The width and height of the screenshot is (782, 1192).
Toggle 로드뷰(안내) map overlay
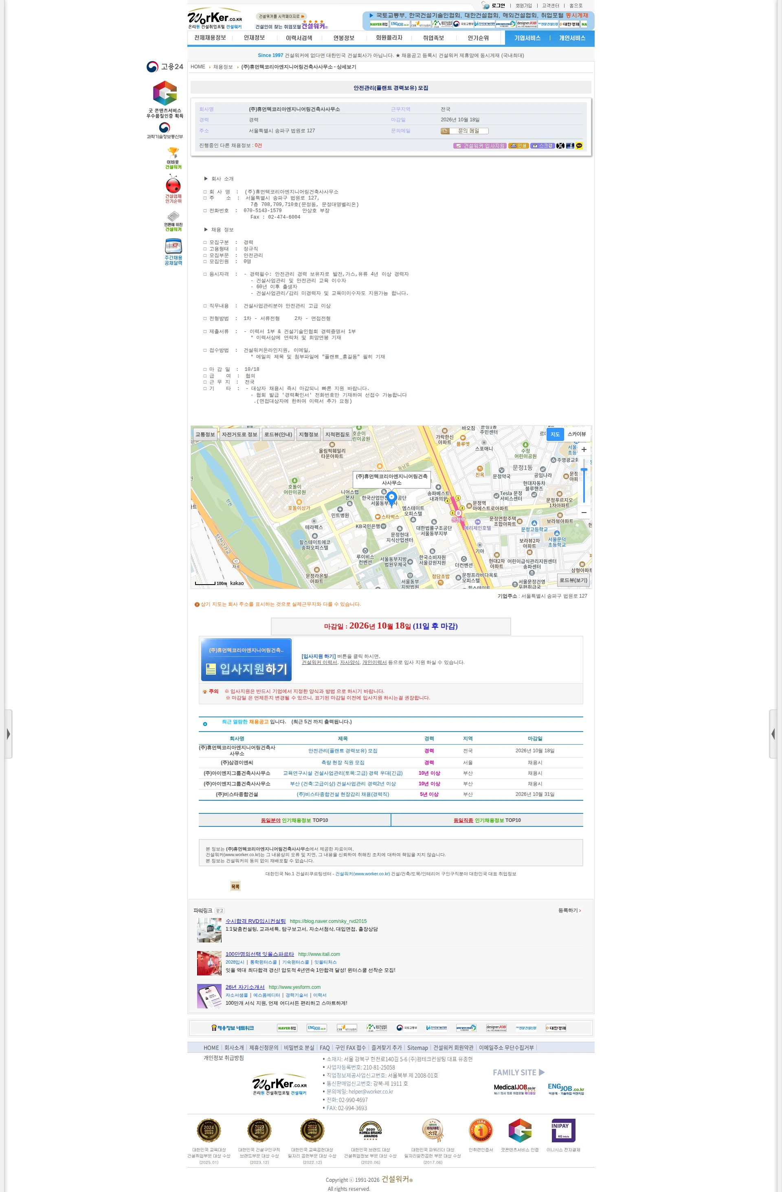278,434
